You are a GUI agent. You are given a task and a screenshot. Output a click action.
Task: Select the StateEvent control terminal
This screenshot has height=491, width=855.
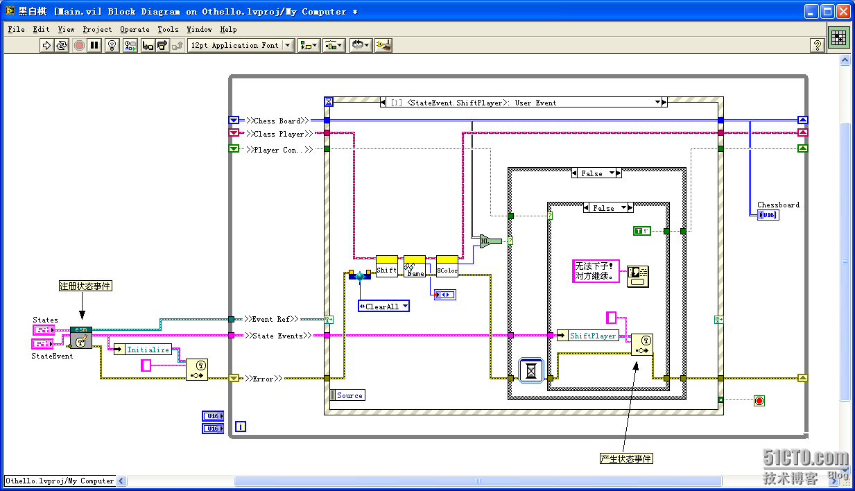click(x=42, y=344)
